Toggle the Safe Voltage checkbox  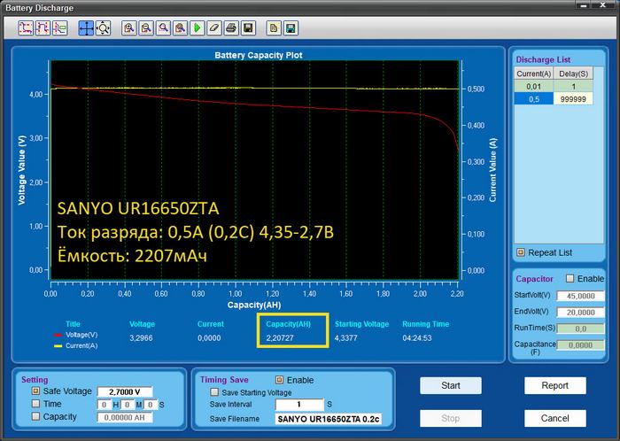[36, 391]
